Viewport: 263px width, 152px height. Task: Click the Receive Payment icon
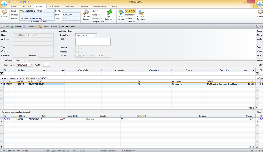[x=141, y=12]
